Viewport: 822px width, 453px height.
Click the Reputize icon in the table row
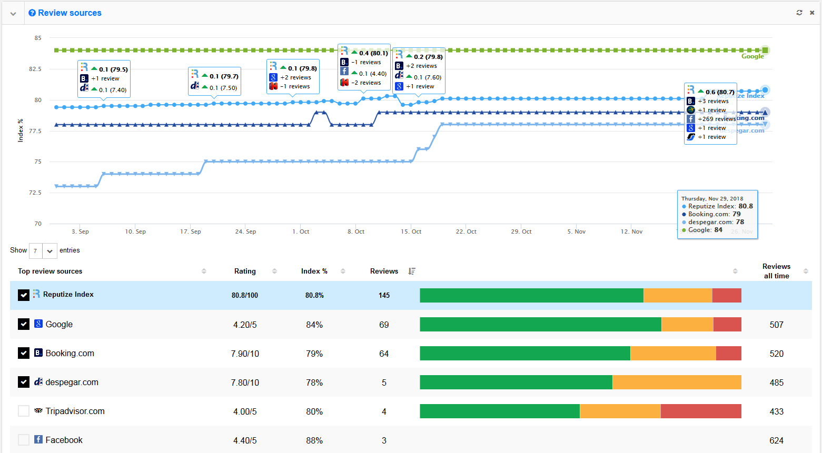(x=36, y=294)
